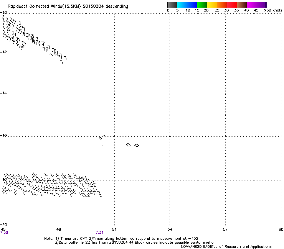Click the note 'Times are GMT'
Screen dimensions: 284x249
[x=74, y=239]
